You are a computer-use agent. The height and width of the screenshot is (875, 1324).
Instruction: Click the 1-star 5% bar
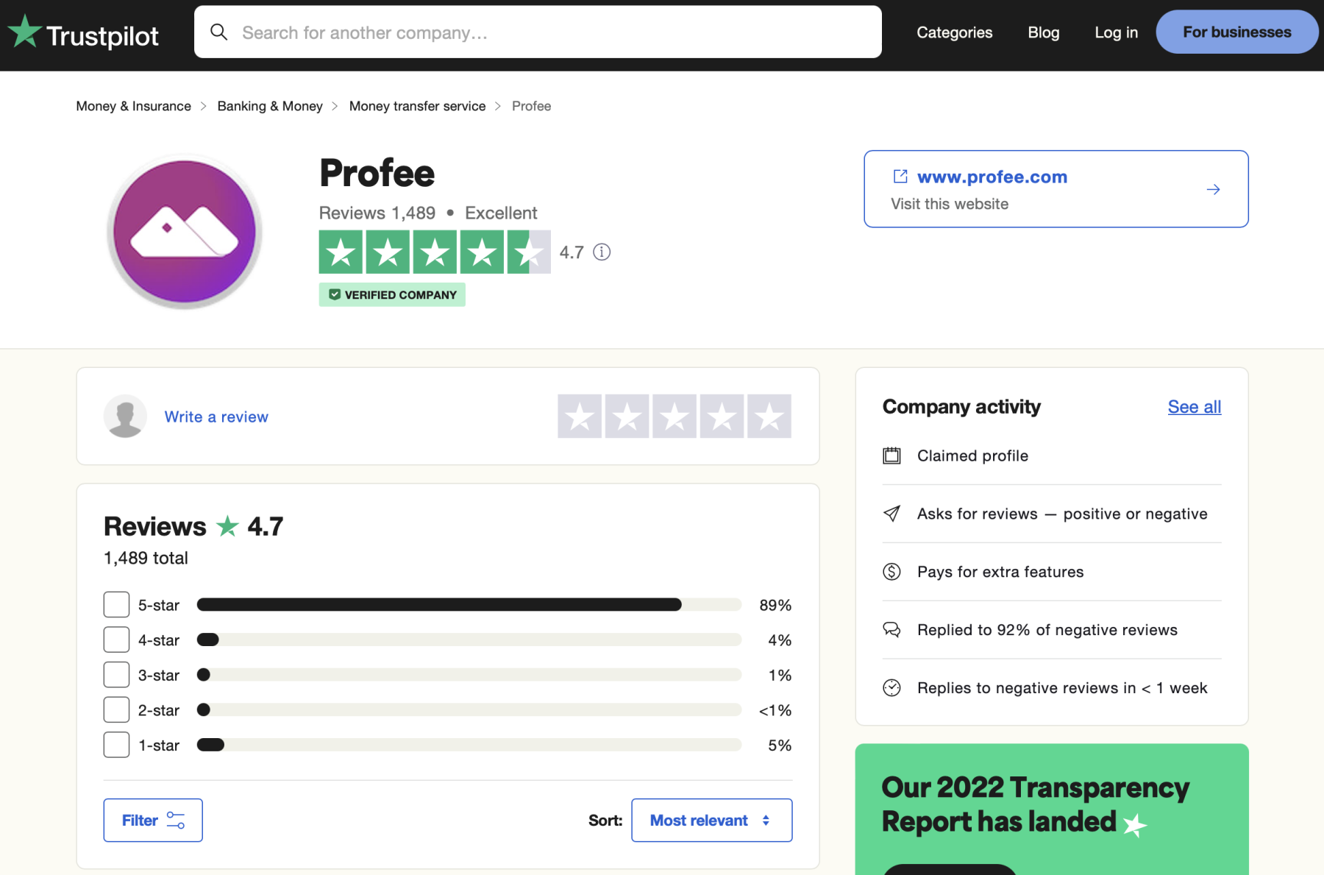469,745
